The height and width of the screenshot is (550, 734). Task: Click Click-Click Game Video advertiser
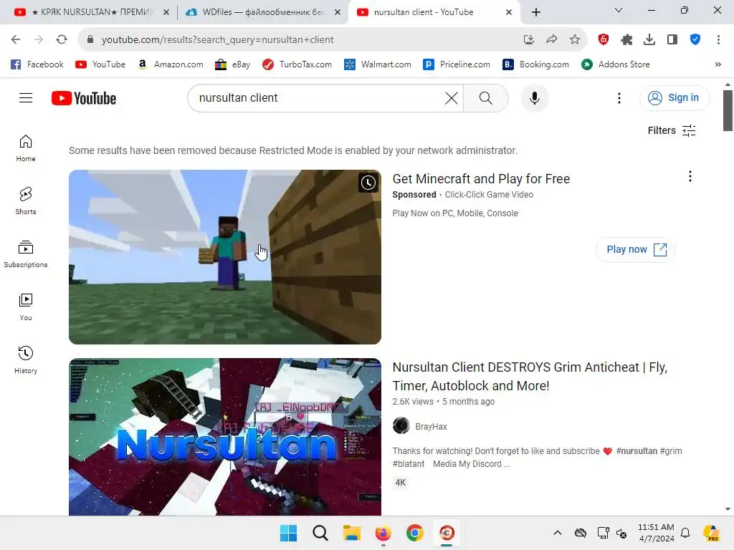point(489,195)
